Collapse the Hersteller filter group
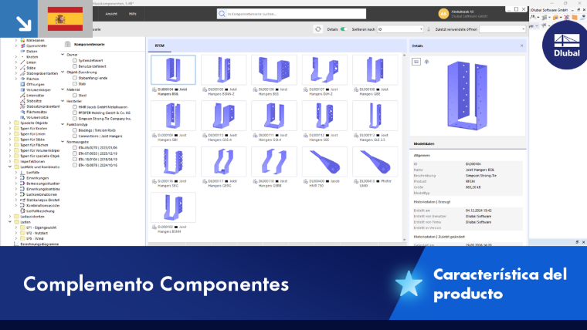The image size is (587, 330). 63,101
